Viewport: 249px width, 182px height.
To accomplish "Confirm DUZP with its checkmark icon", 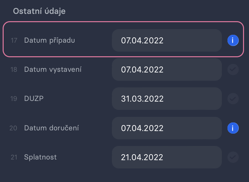I will pos(233,99).
